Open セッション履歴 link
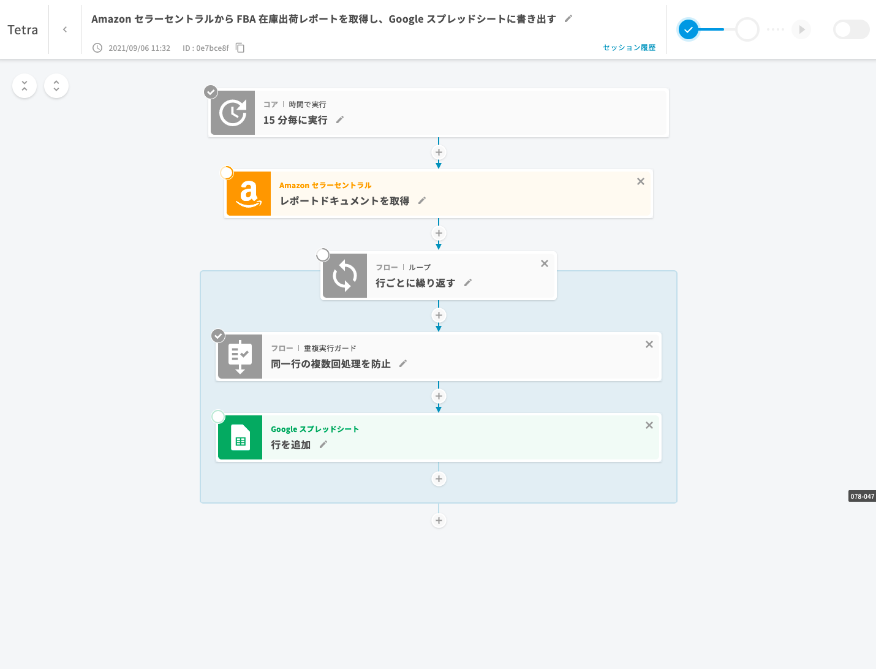 pos(629,47)
